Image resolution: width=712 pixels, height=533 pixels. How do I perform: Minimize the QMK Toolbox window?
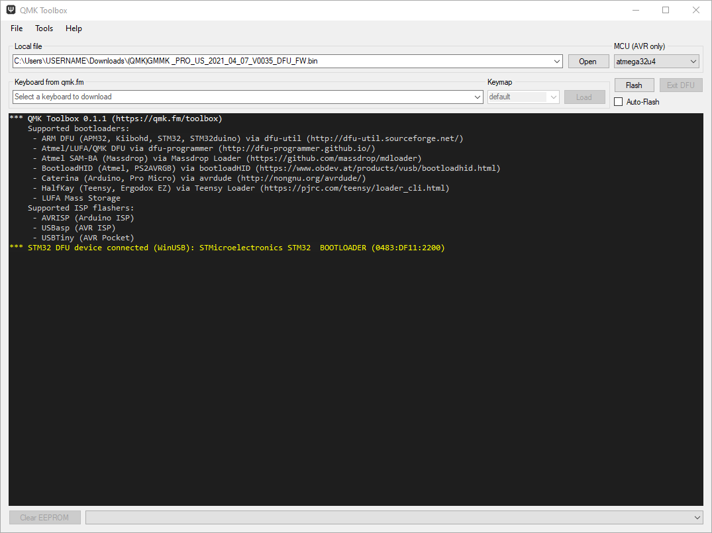click(635, 10)
